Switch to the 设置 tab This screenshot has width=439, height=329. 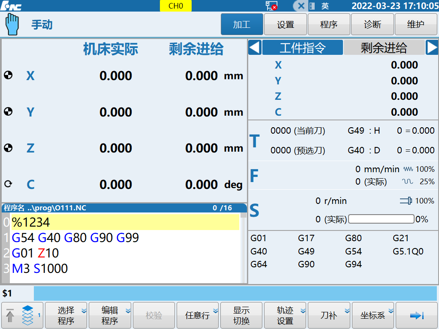[286, 24]
